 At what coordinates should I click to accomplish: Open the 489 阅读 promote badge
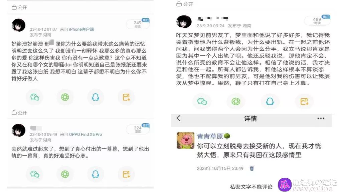coord(317,20)
